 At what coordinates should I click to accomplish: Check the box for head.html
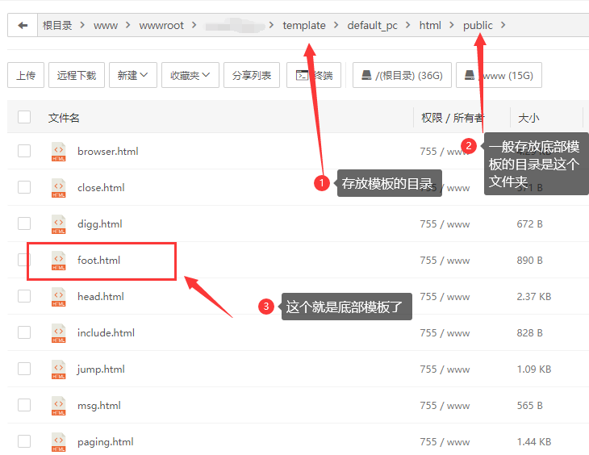point(24,296)
